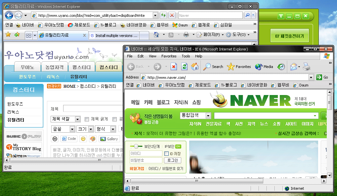Click the red Stop icon in IE7 address bar

(172, 15)
